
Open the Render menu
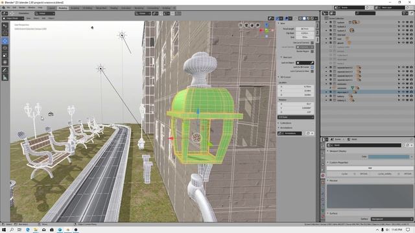[22, 8]
